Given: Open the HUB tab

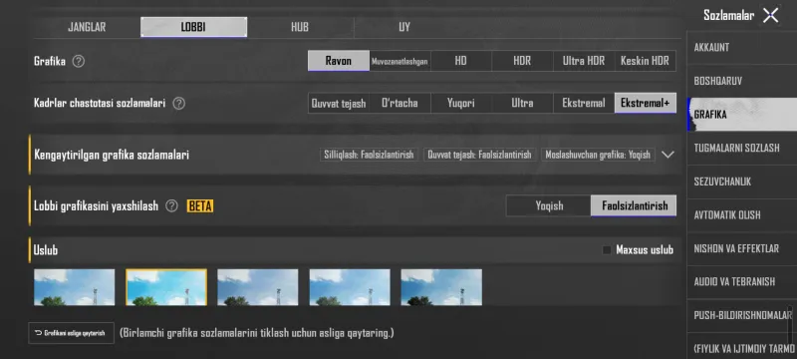Looking at the screenshot, I should tap(300, 27).
